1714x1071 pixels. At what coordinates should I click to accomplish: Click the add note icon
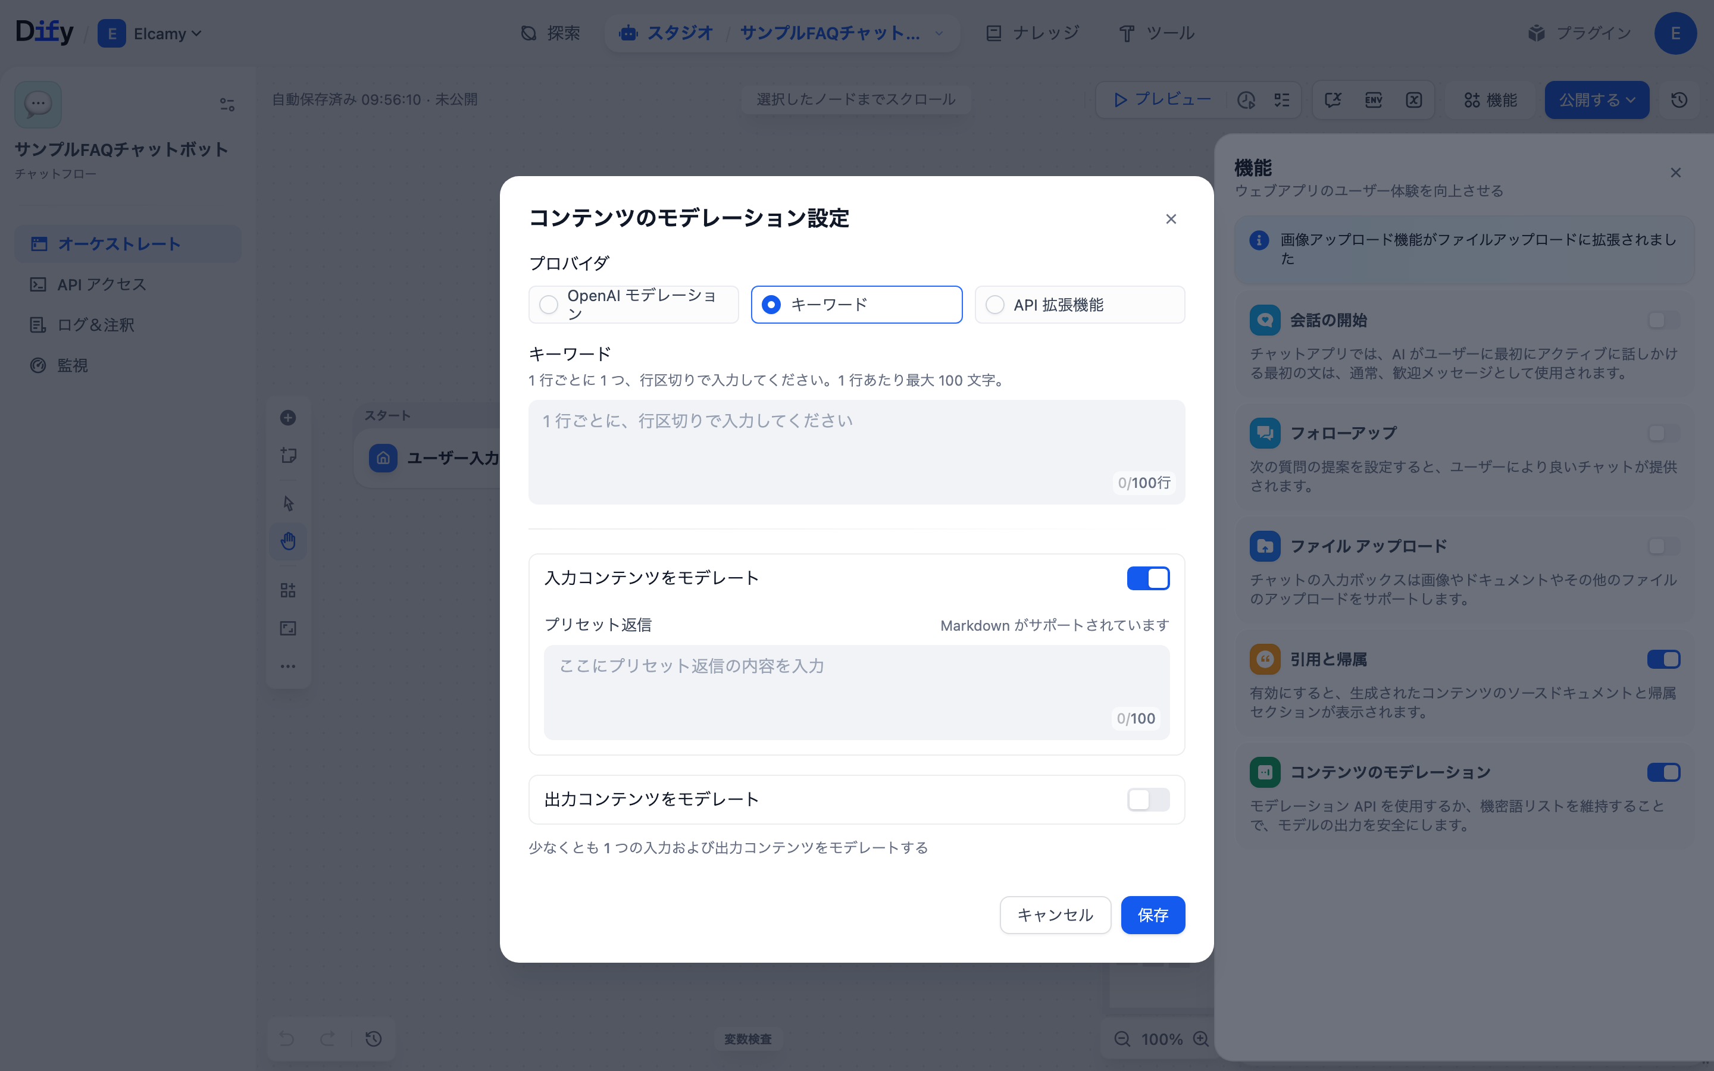(x=287, y=455)
